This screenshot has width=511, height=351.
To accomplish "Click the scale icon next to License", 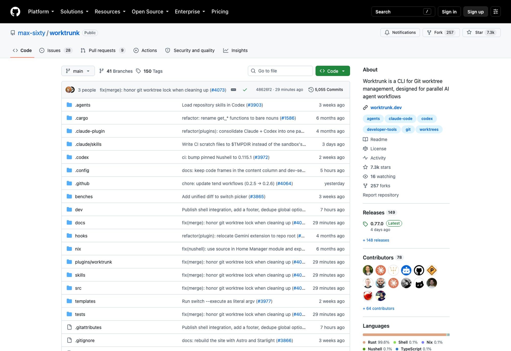I will (365, 149).
